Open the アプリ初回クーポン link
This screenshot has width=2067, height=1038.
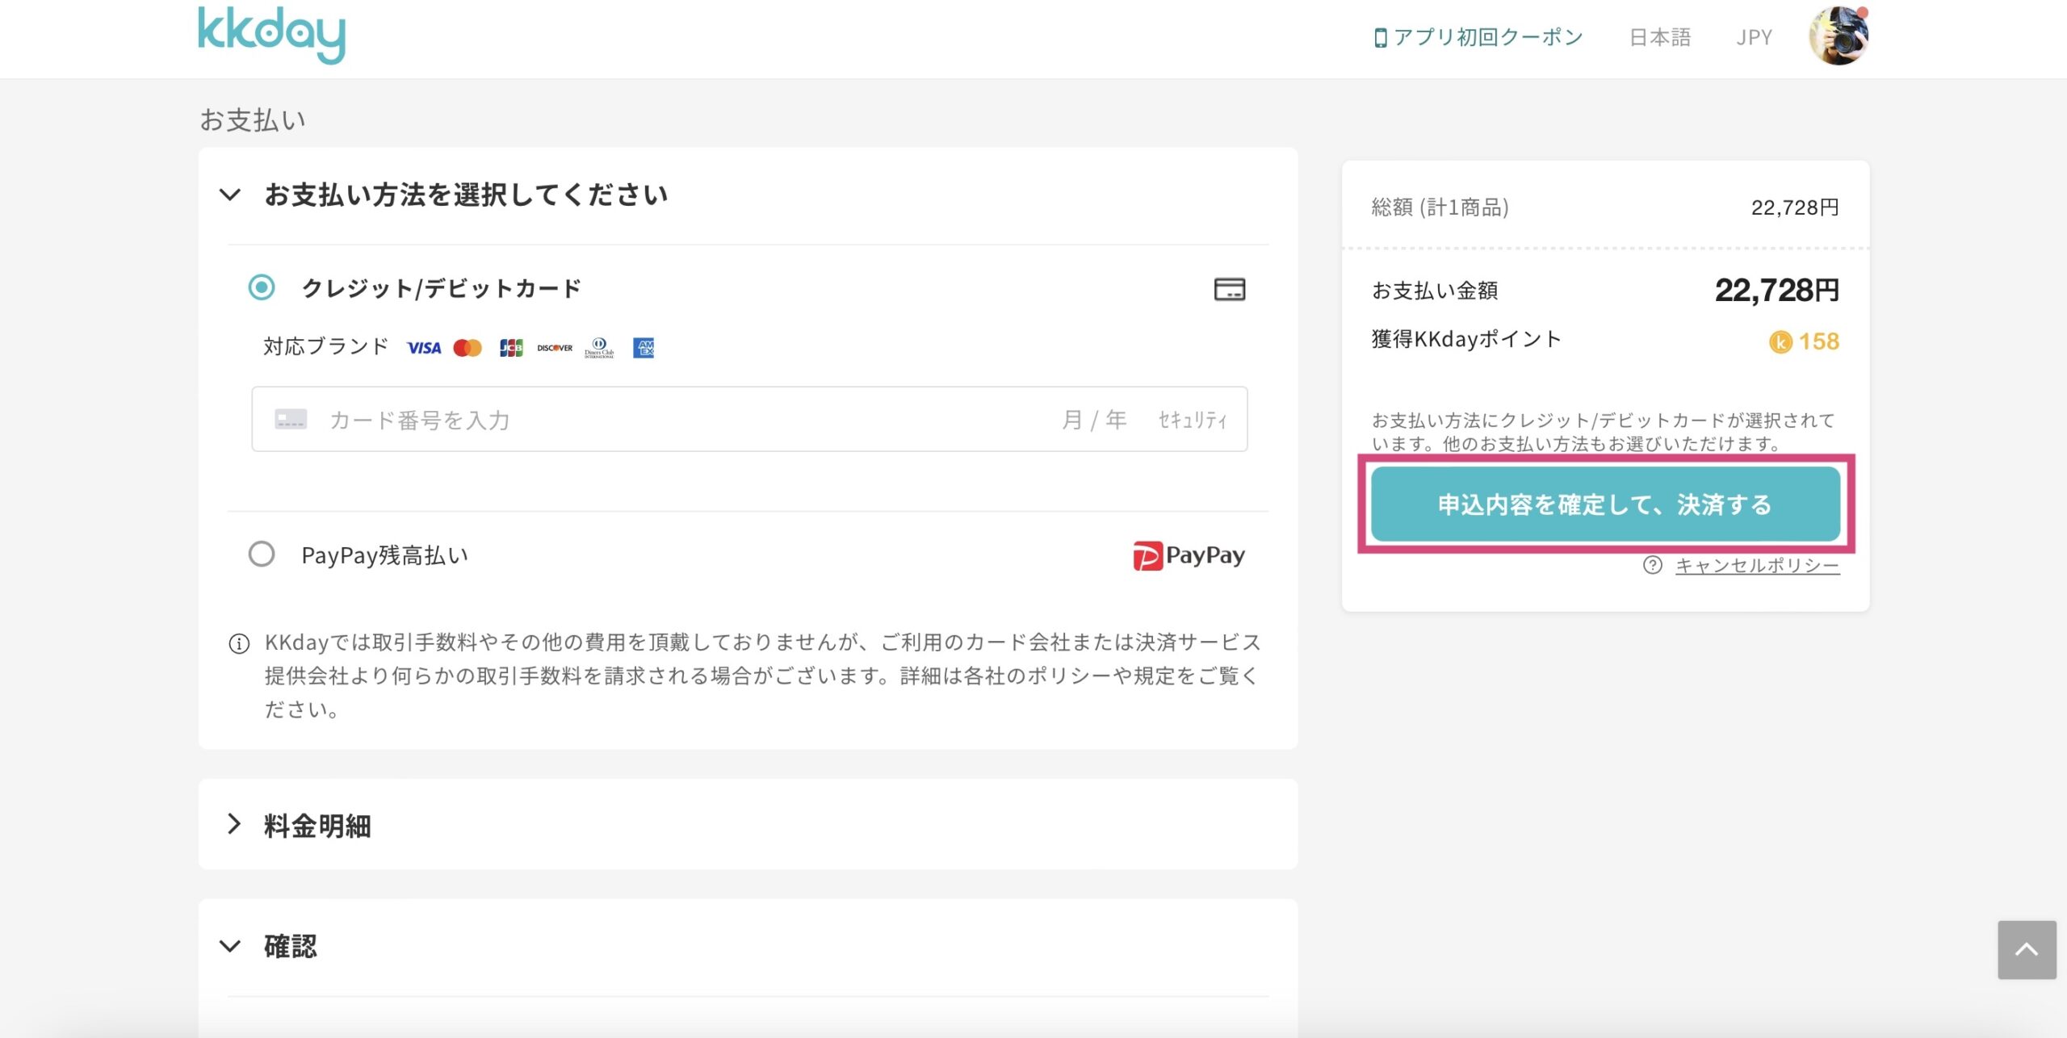pos(1478,37)
